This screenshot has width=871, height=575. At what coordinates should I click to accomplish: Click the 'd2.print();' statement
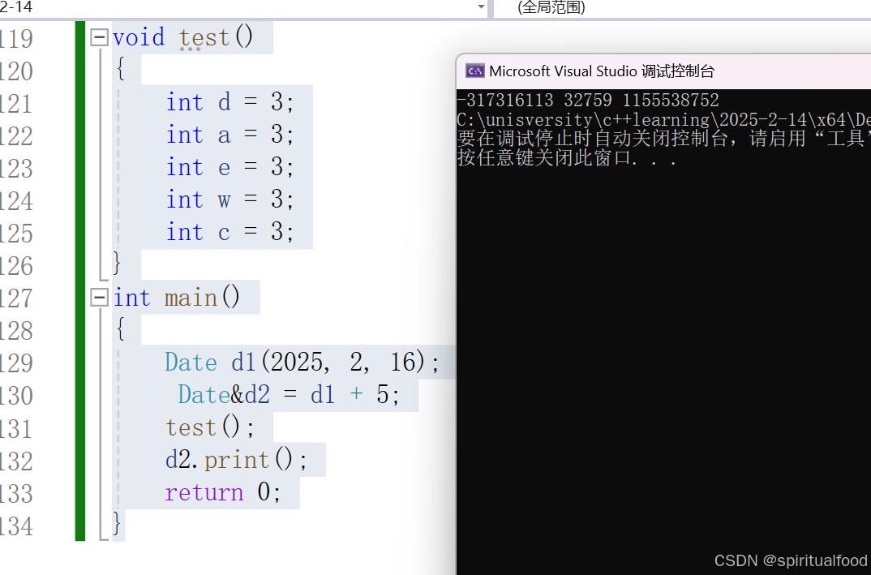236,460
